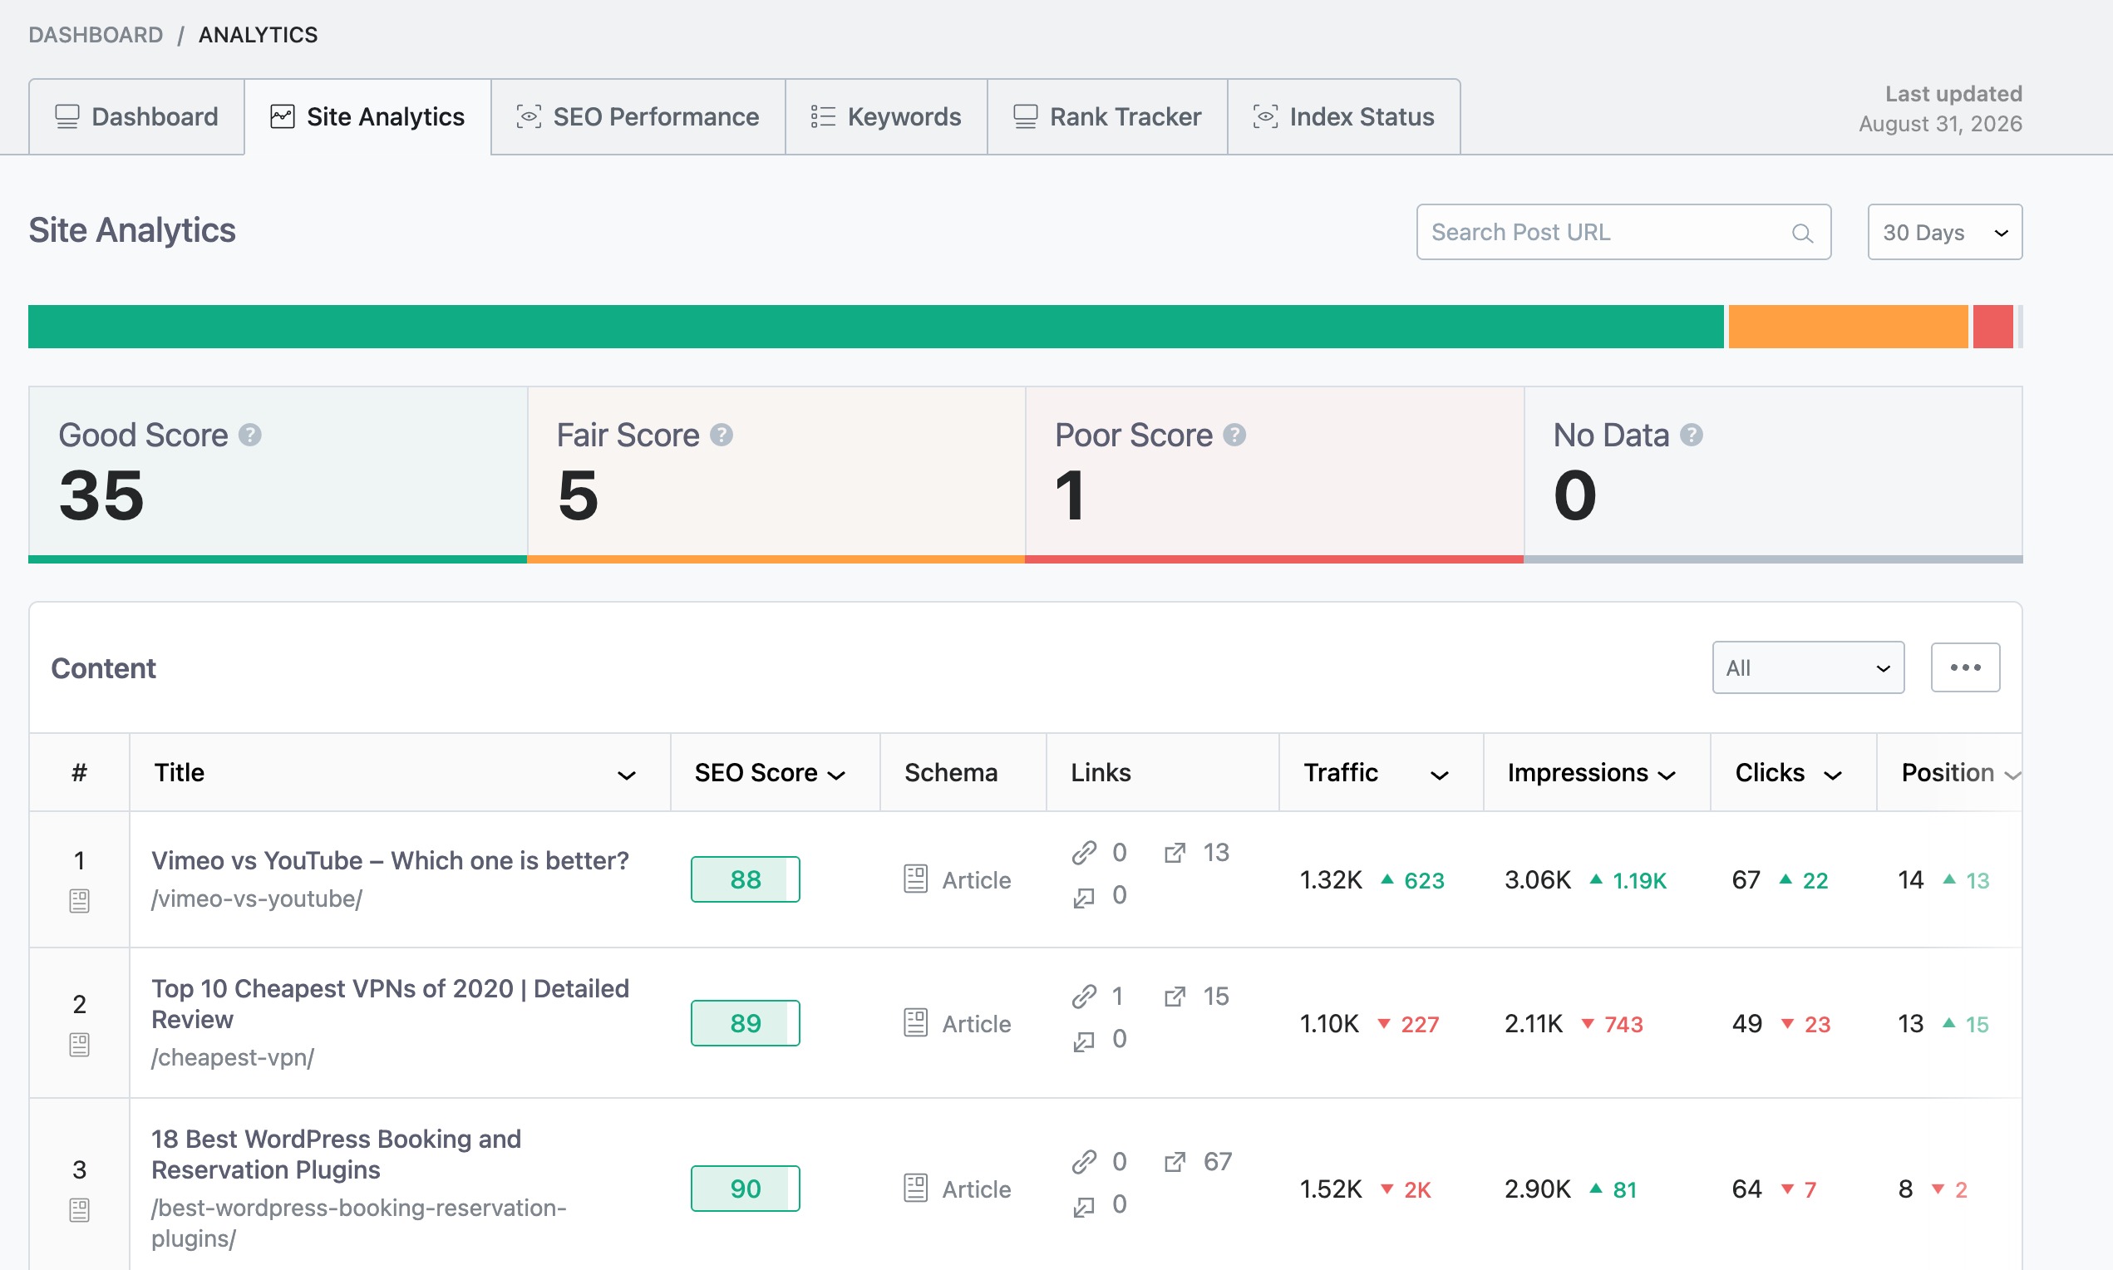2113x1270 pixels.
Task: Click internal links icon in Vimeo row
Action: click(x=1083, y=853)
